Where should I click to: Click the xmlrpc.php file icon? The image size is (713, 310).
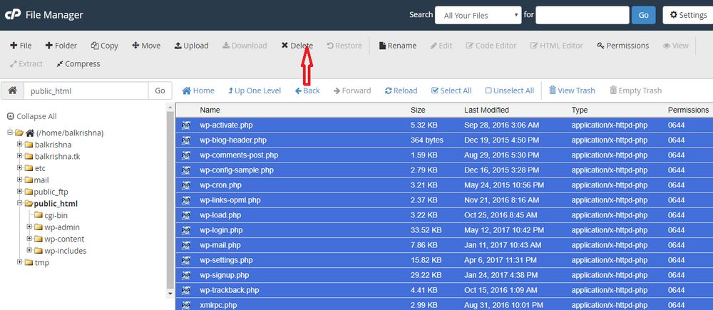click(185, 305)
